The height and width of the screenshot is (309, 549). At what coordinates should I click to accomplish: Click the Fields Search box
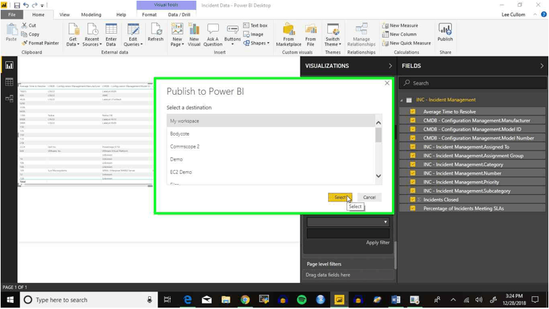coord(473,83)
